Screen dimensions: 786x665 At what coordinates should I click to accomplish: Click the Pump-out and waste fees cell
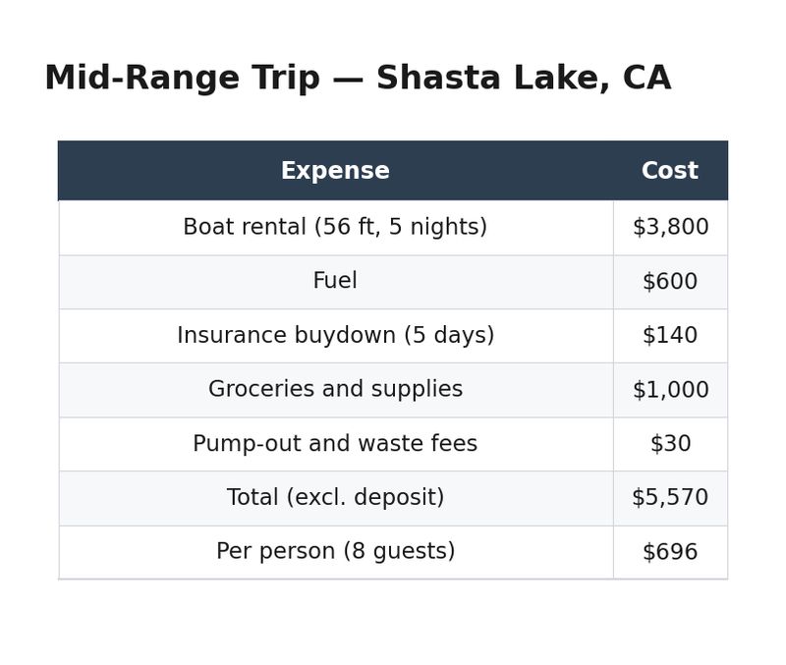tap(335, 444)
